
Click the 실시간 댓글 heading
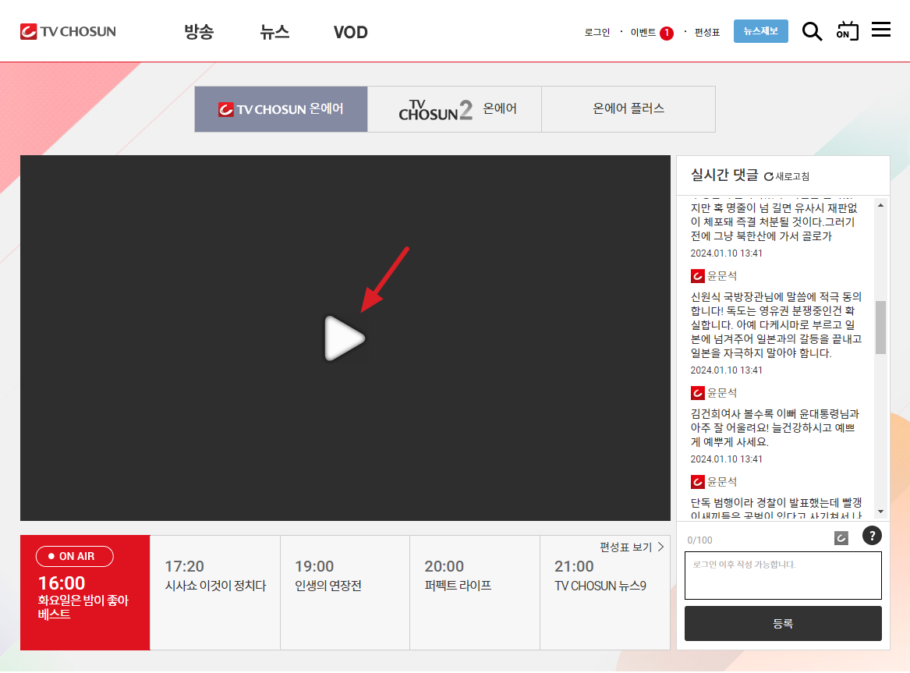(x=724, y=175)
